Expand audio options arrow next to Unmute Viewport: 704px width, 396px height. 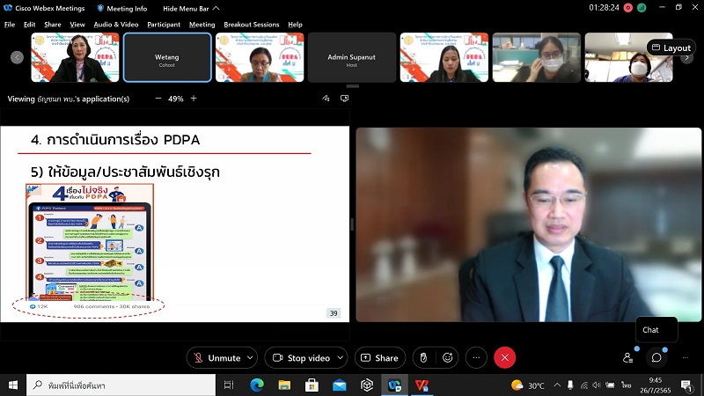251,358
